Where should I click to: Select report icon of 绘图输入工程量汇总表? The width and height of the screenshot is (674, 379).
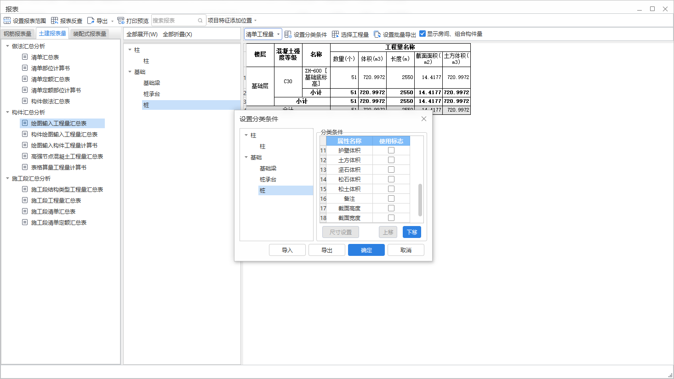tap(25, 123)
